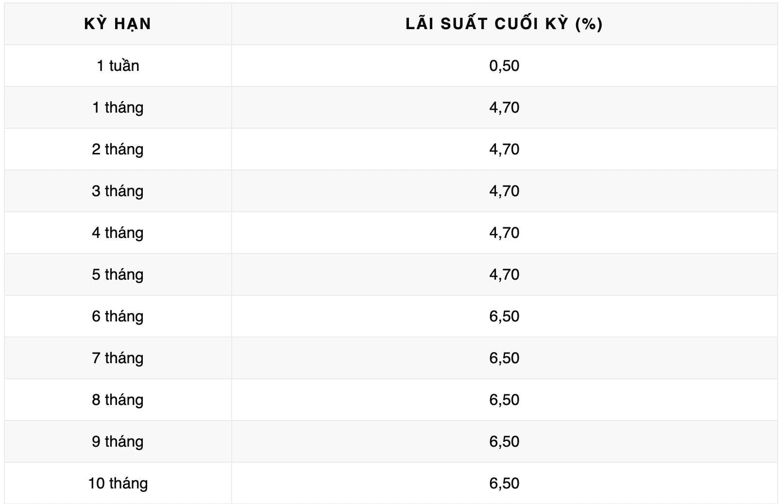Click the 4,70 rate for 3 tháng
The width and height of the screenshot is (783, 504).
504,191
